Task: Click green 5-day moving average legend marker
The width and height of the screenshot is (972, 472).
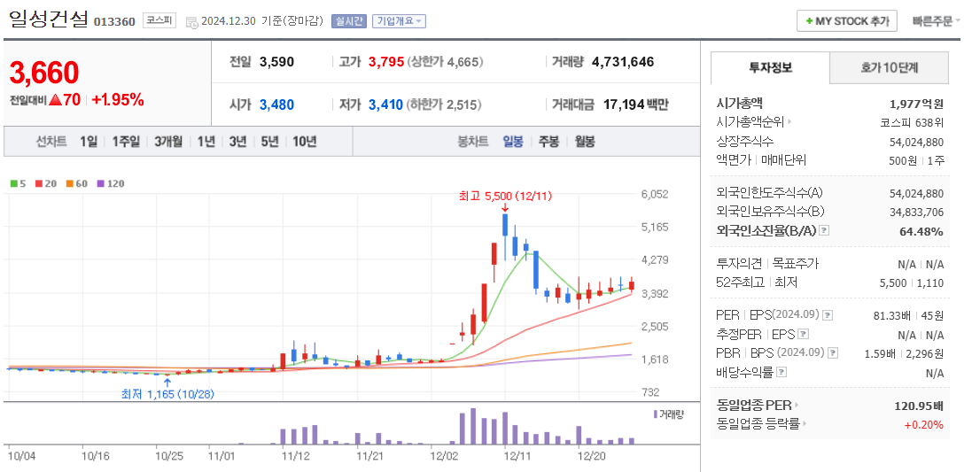Action: pos(14,183)
